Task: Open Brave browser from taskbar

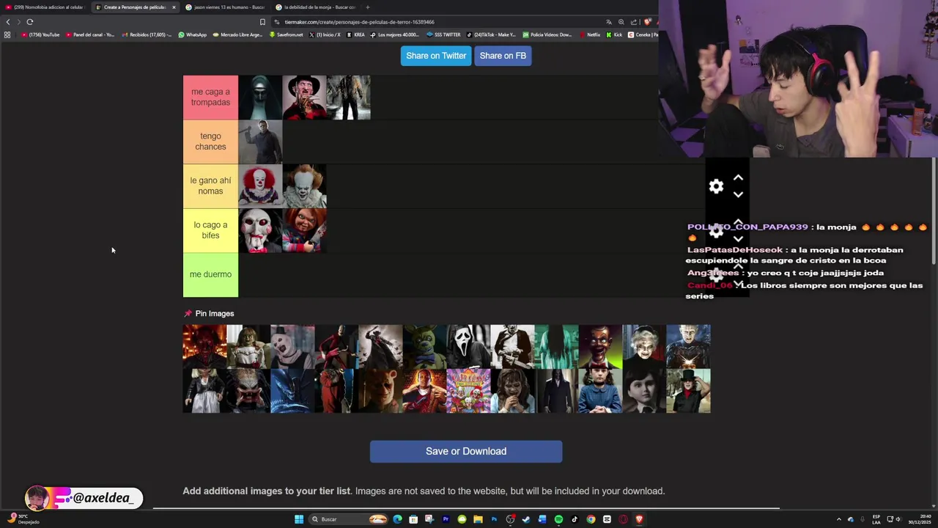Action: coord(639,519)
